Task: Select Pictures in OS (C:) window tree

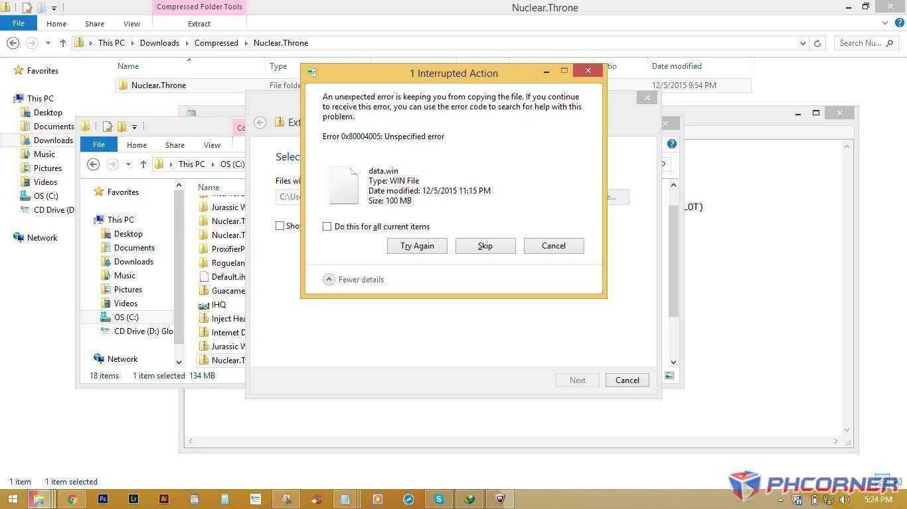Action: click(x=128, y=290)
